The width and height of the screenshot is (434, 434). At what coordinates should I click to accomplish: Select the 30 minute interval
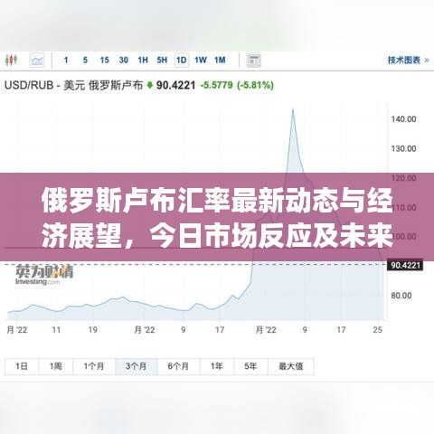click(124, 60)
